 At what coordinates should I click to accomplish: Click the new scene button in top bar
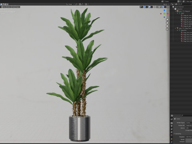(178, 1)
